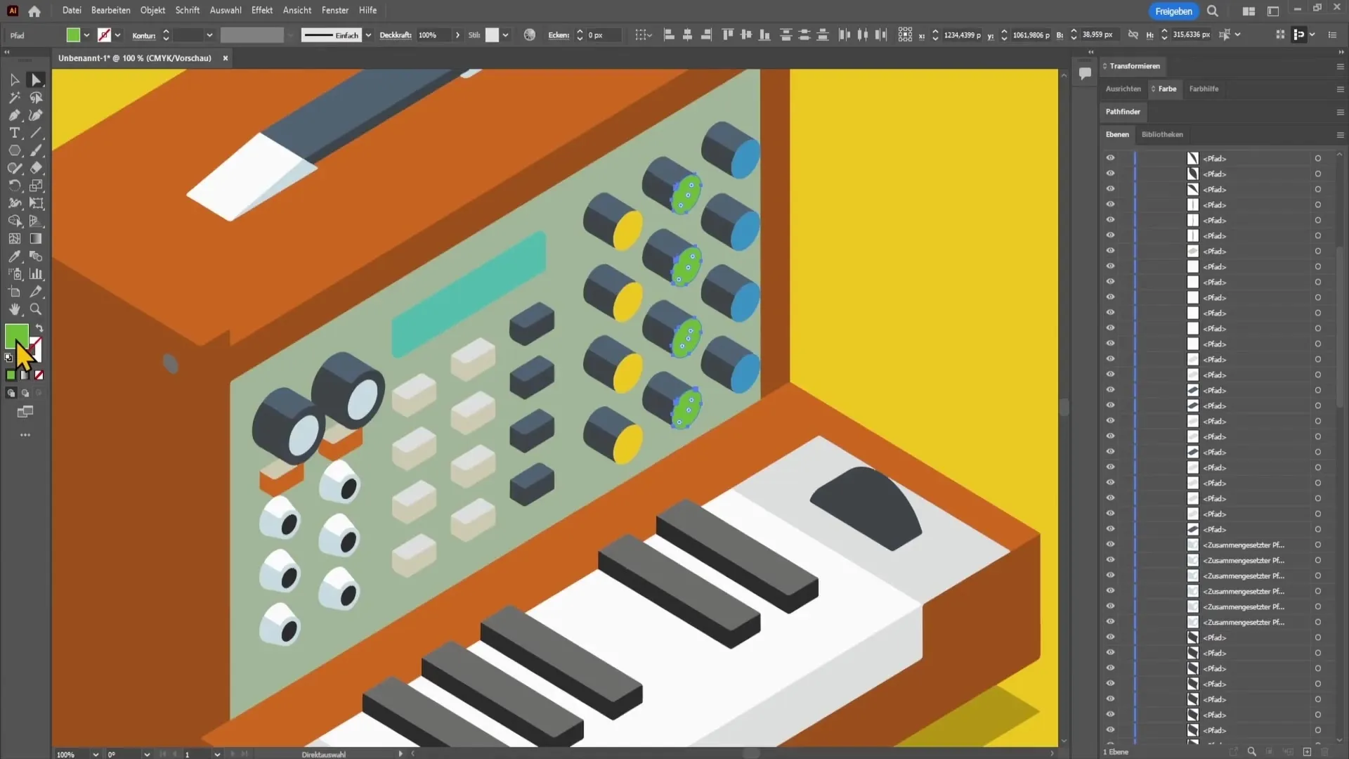Go to the Home screen icon

pos(34,11)
